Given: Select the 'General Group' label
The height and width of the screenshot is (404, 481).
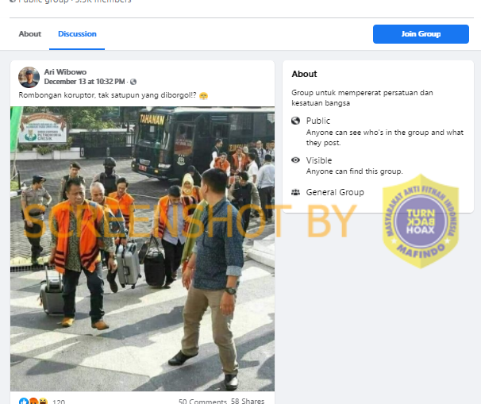Looking at the screenshot, I should point(335,192).
